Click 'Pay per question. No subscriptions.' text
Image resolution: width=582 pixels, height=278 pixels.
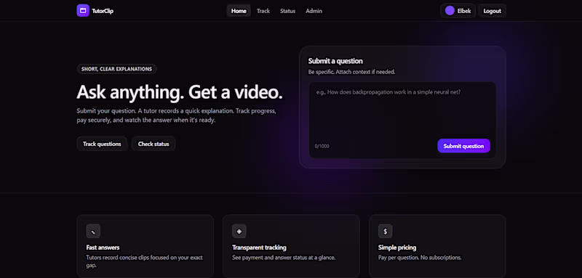click(x=420, y=257)
